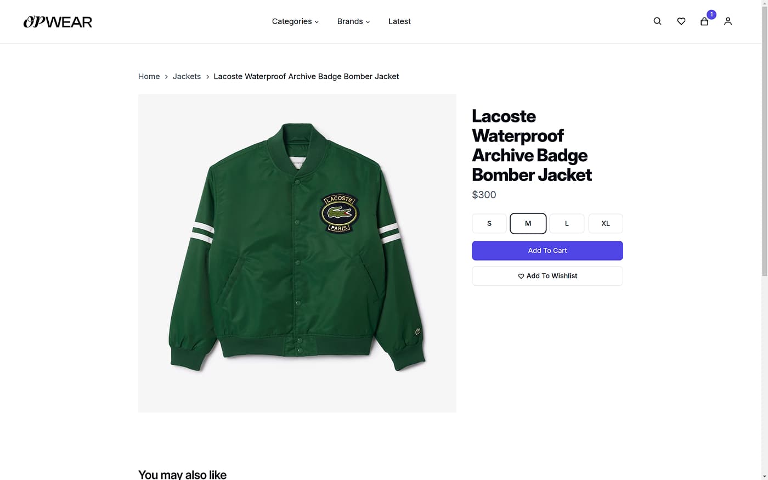This screenshot has height=480, width=768.
Task: Choose size L
Action: (x=567, y=223)
